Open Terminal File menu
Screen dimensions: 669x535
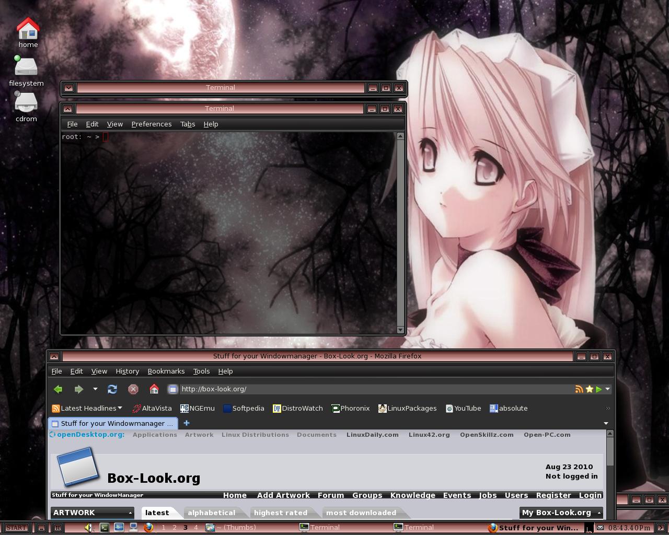point(72,124)
